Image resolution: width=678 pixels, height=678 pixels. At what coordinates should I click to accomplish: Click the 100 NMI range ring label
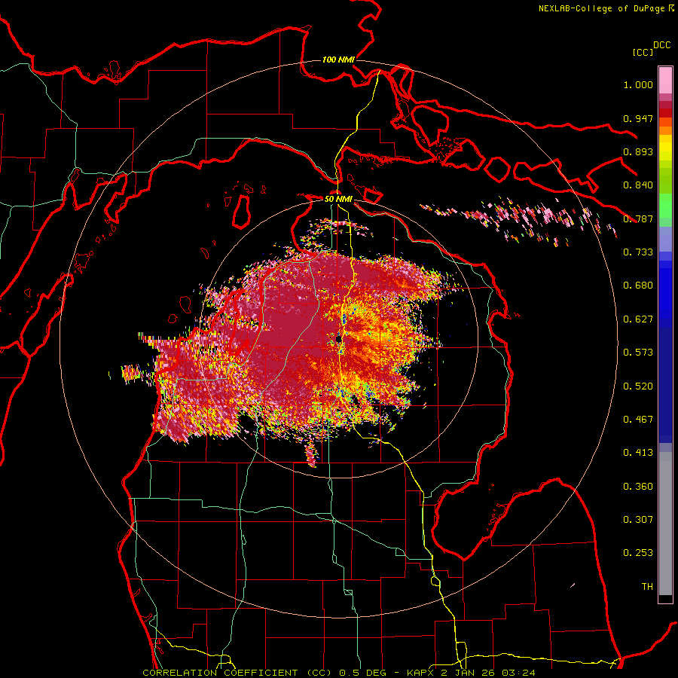(x=338, y=60)
